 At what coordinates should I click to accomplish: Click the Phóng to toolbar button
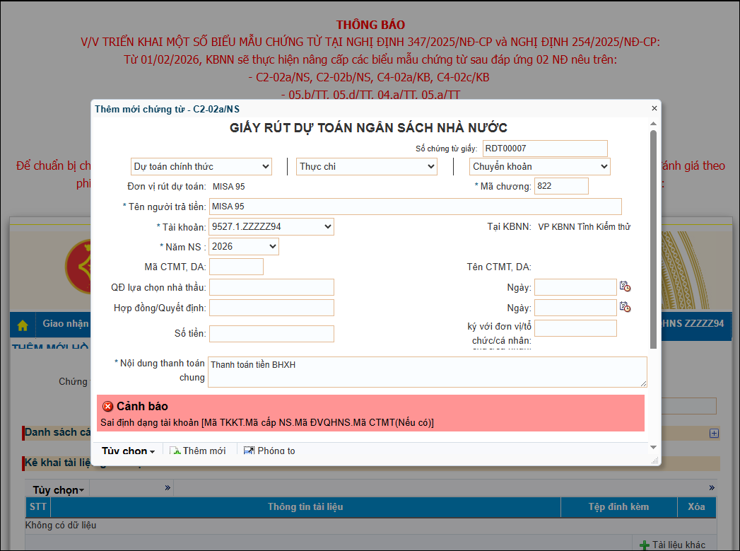269,451
